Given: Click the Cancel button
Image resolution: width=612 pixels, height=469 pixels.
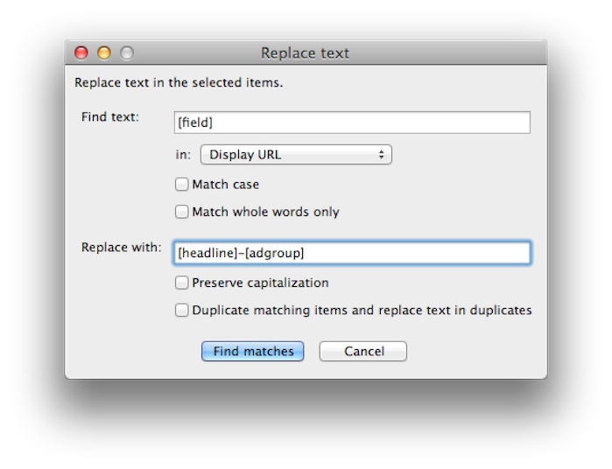Looking at the screenshot, I should pyautogui.click(x=363, y=351).
